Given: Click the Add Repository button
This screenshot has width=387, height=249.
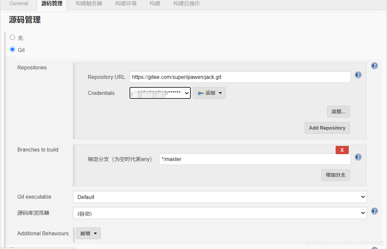Looking at the screenshot, I should tap(327, 128).
